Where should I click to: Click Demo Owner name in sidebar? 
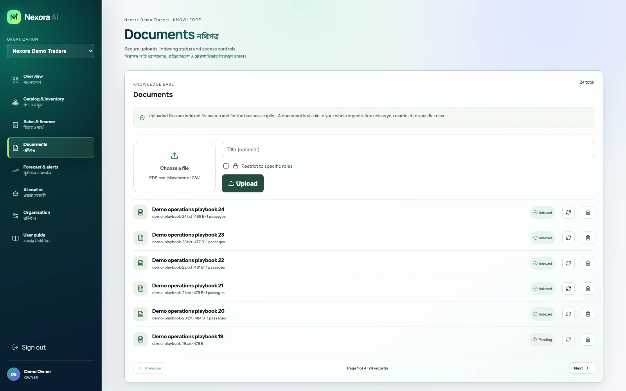38,371
